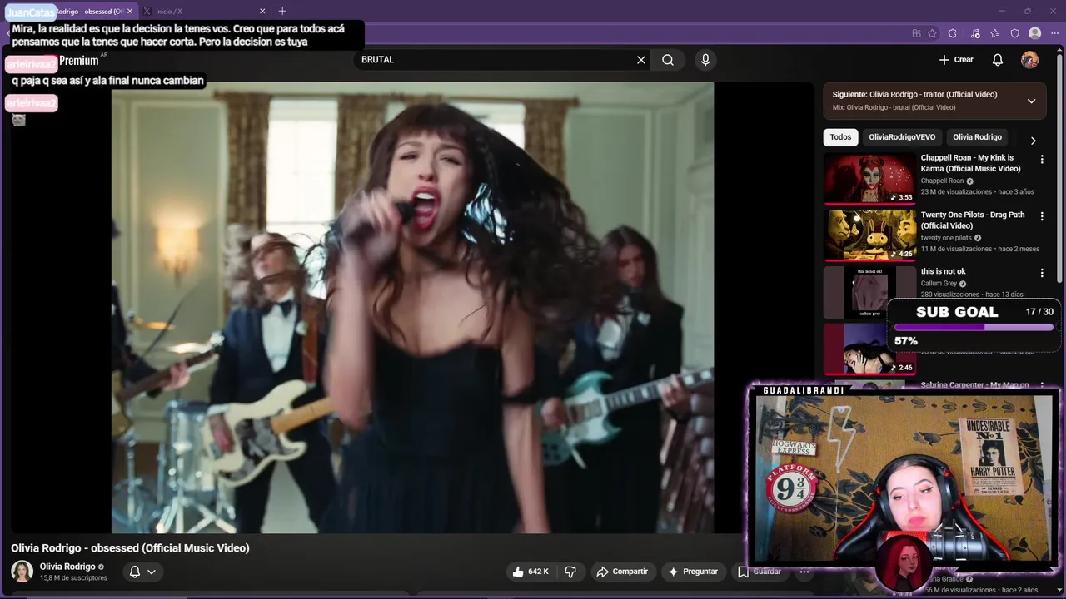
Task: Expand the notification bell subscription dropdown
Action: pyautogui.click(x=142, y=572)
